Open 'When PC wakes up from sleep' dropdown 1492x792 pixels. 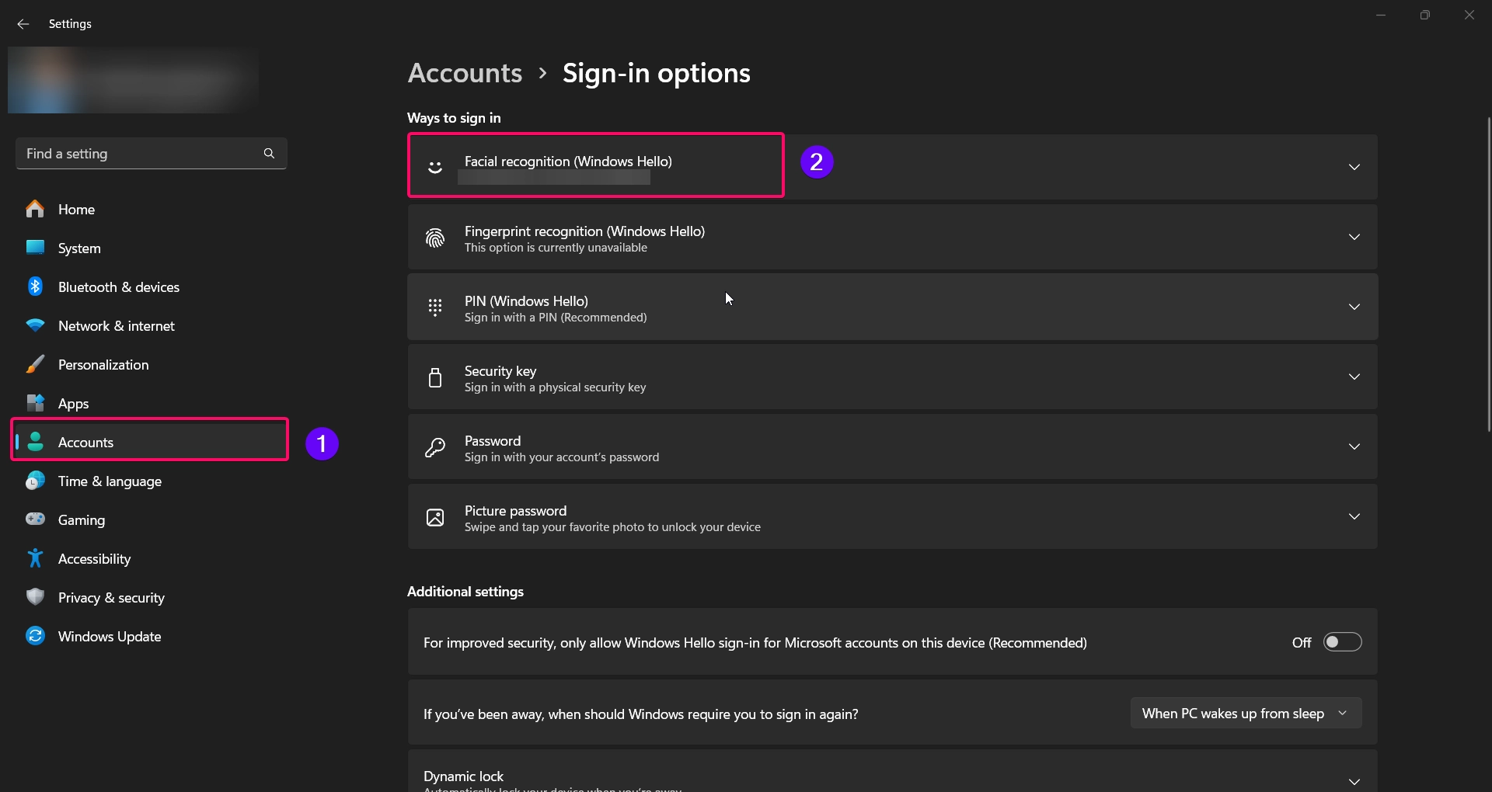1246,713
